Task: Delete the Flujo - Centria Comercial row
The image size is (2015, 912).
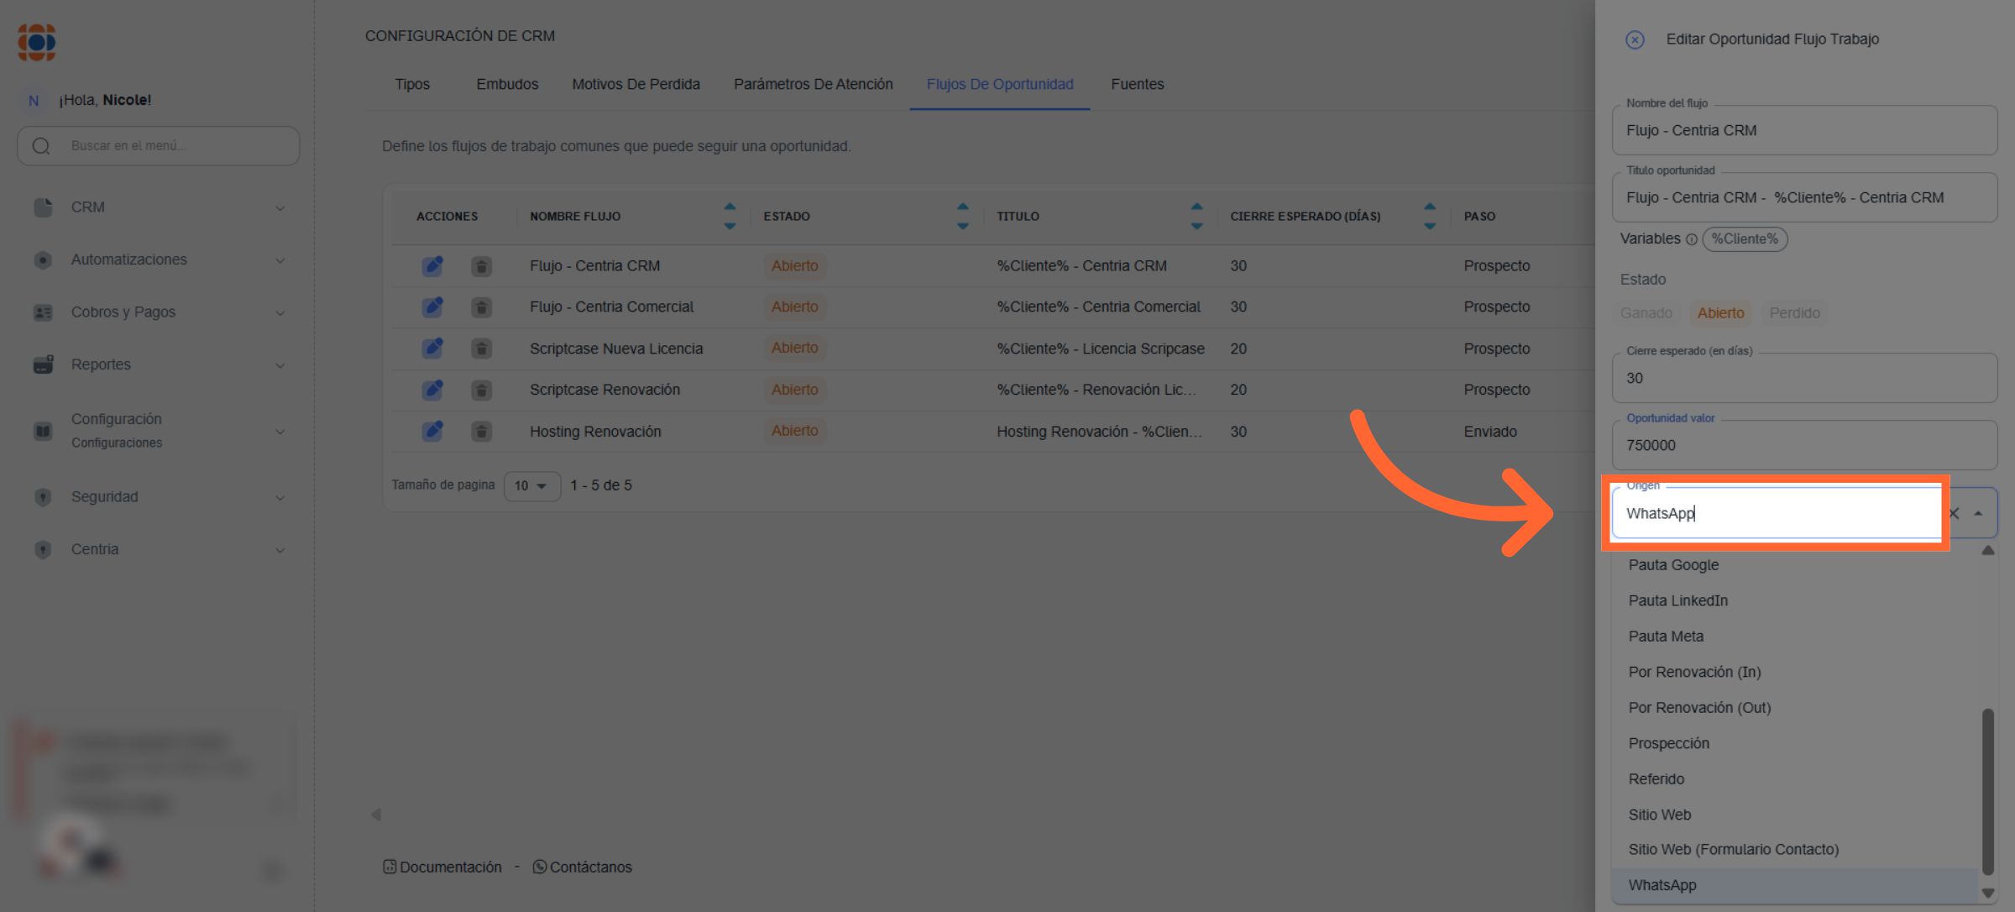Action: coord(481,307)
